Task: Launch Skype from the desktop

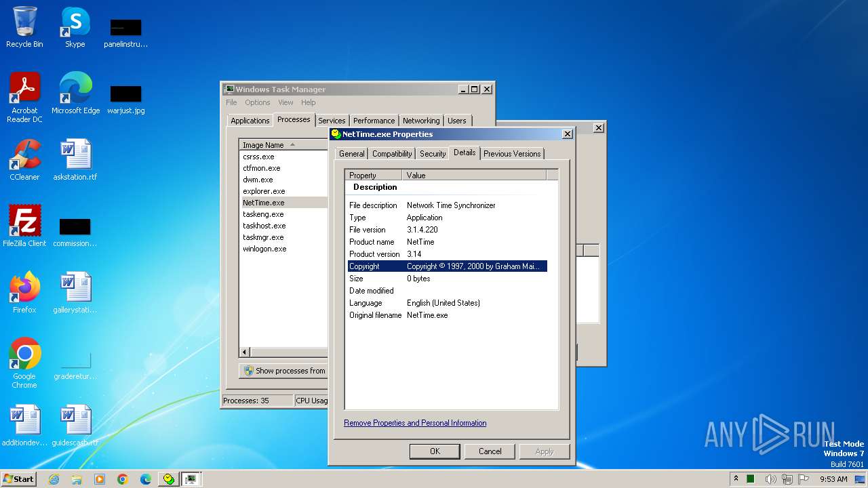Action: click(75, 27)
